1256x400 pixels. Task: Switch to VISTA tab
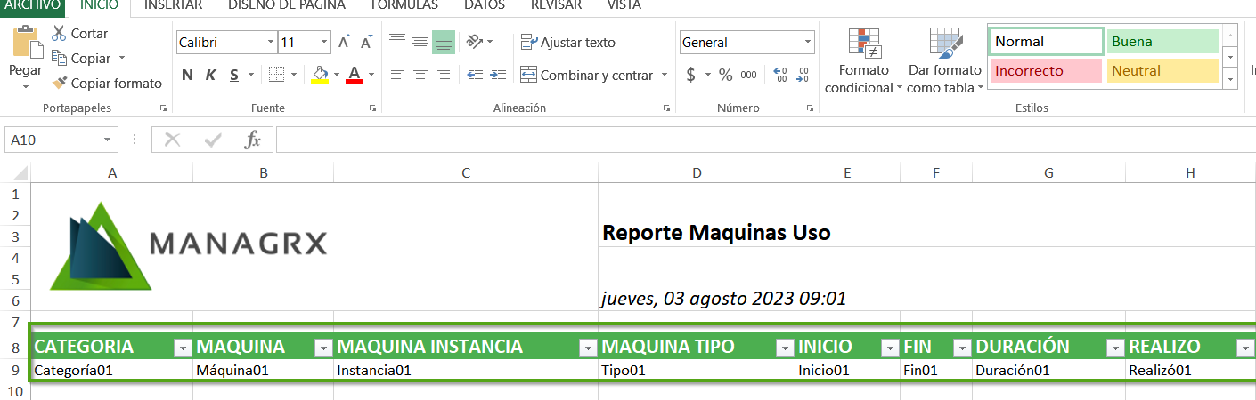[624, 5]
